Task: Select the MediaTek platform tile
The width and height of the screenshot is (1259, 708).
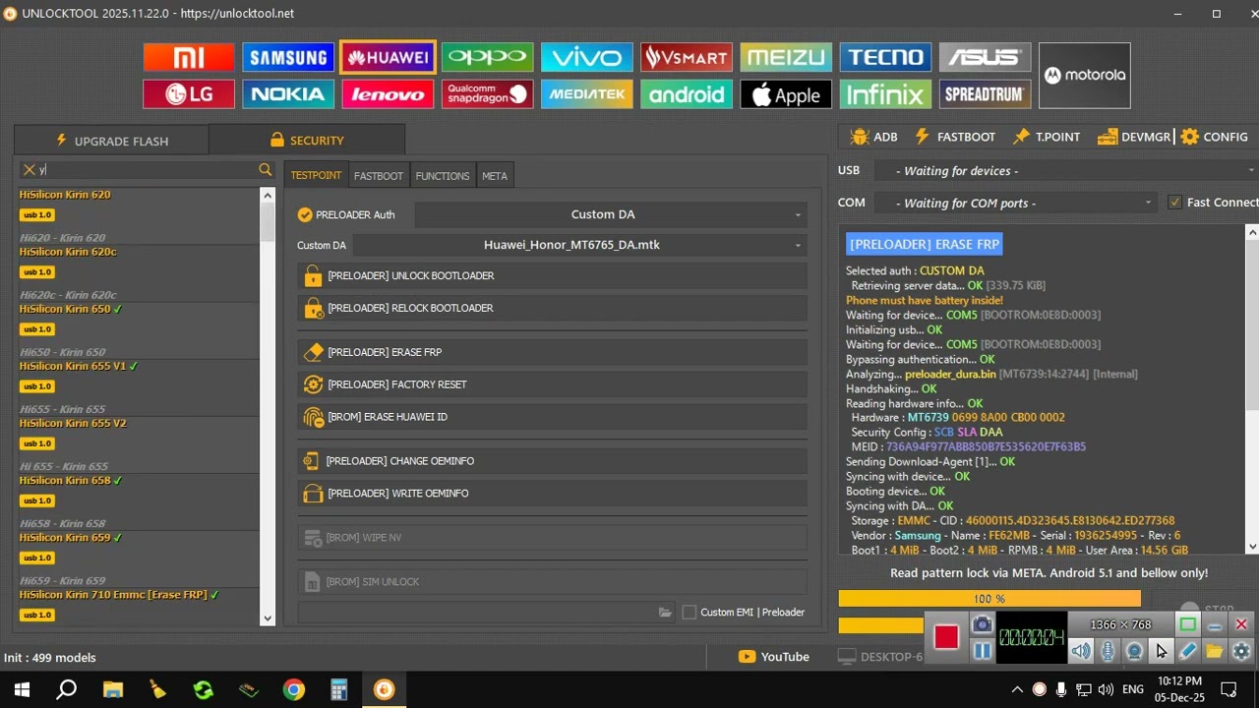Action: [587, 94]
